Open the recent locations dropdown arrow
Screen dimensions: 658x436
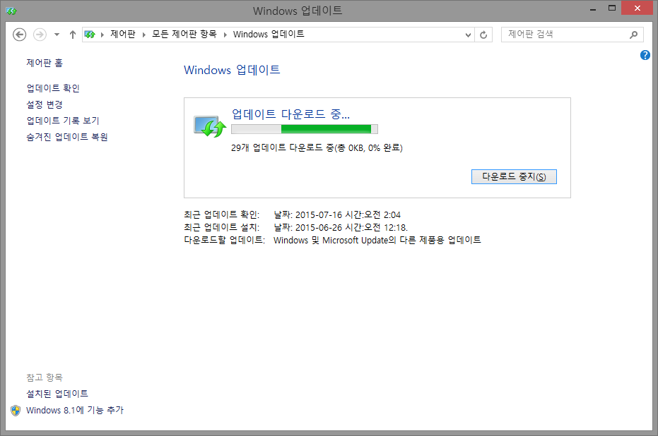[57, 35]
